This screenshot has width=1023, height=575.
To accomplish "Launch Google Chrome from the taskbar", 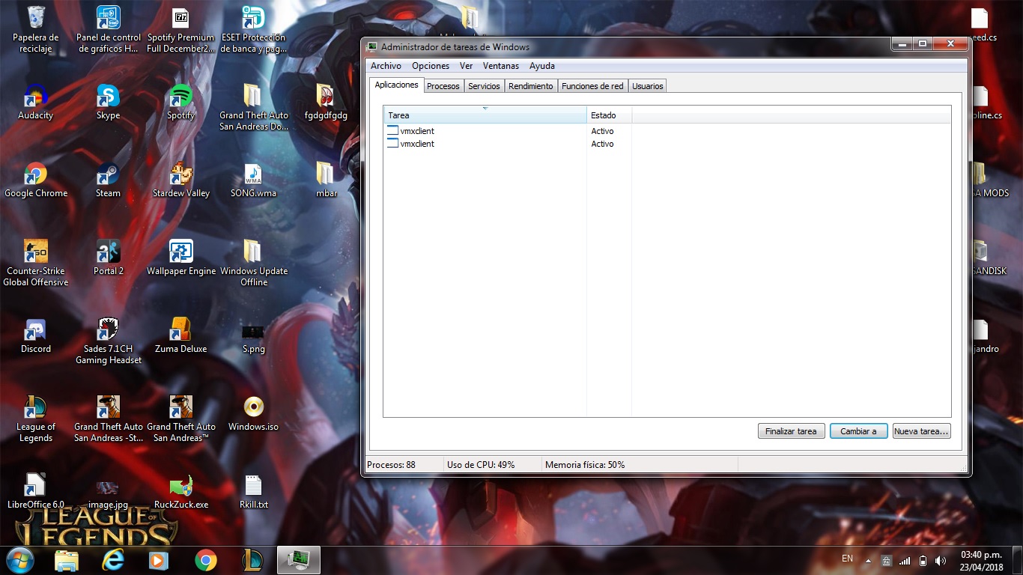I will click(x=206, y=559).
